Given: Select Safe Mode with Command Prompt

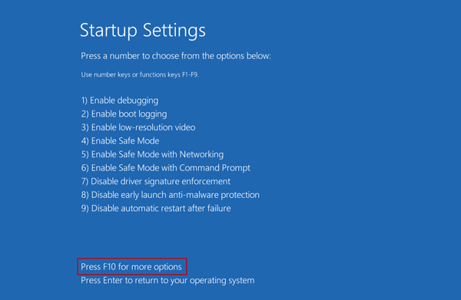Looking at the screenshot, I should click(165, 168).
